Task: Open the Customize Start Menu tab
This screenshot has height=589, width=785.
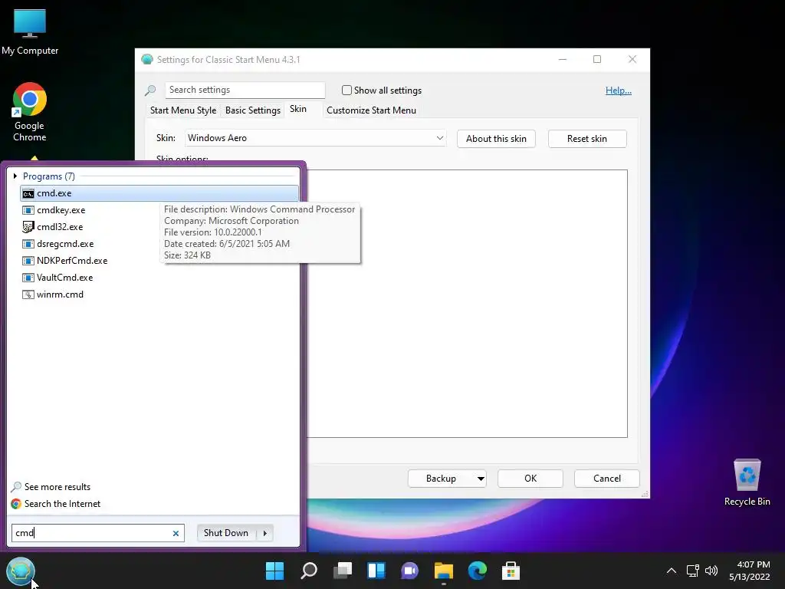Action: [x=372, y=110]
